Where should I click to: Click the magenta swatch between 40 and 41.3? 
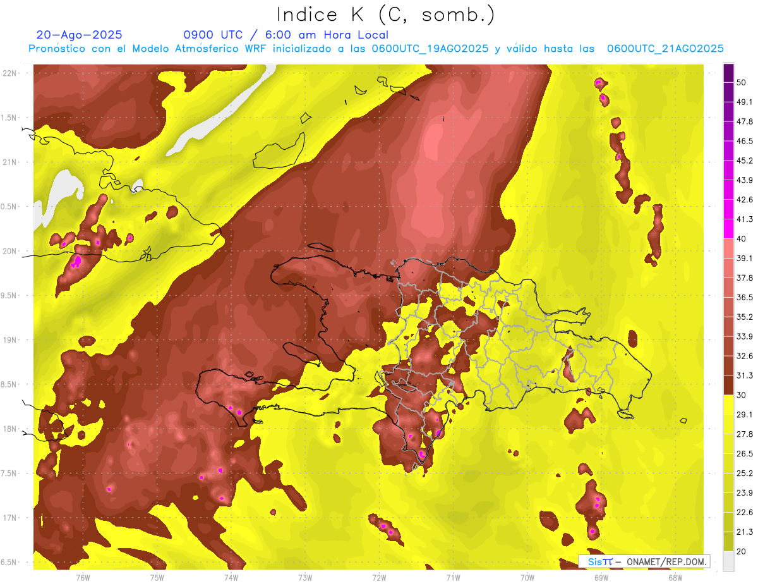coord(728,229)
